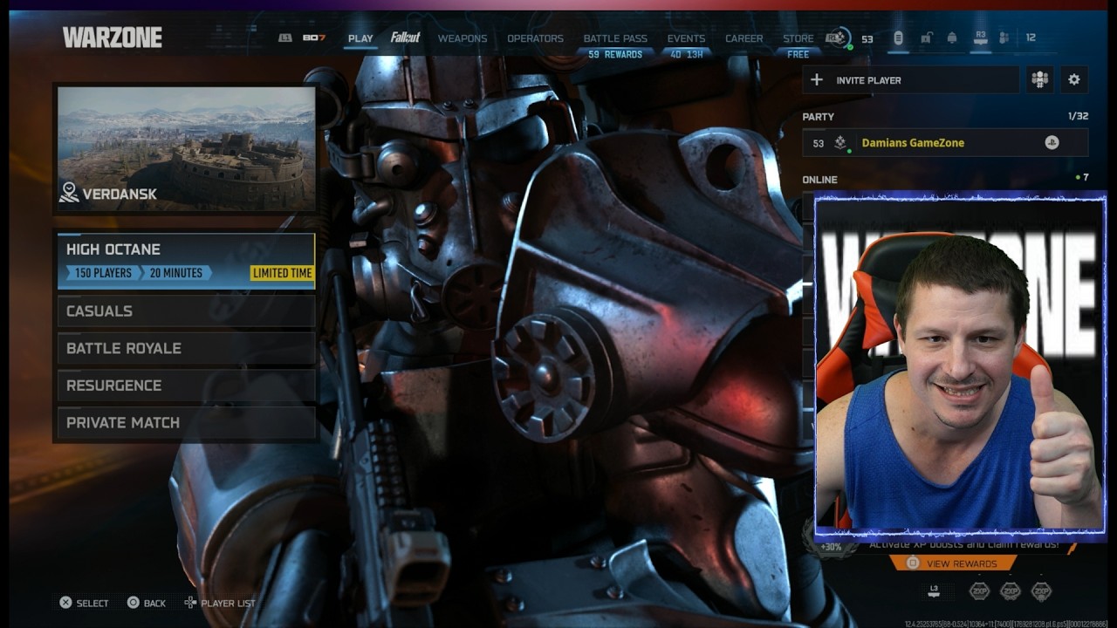Screen dimensions: 1117x628
Task: Select the BATTLE ROYALE mode
Action: [x=186, y=348]
